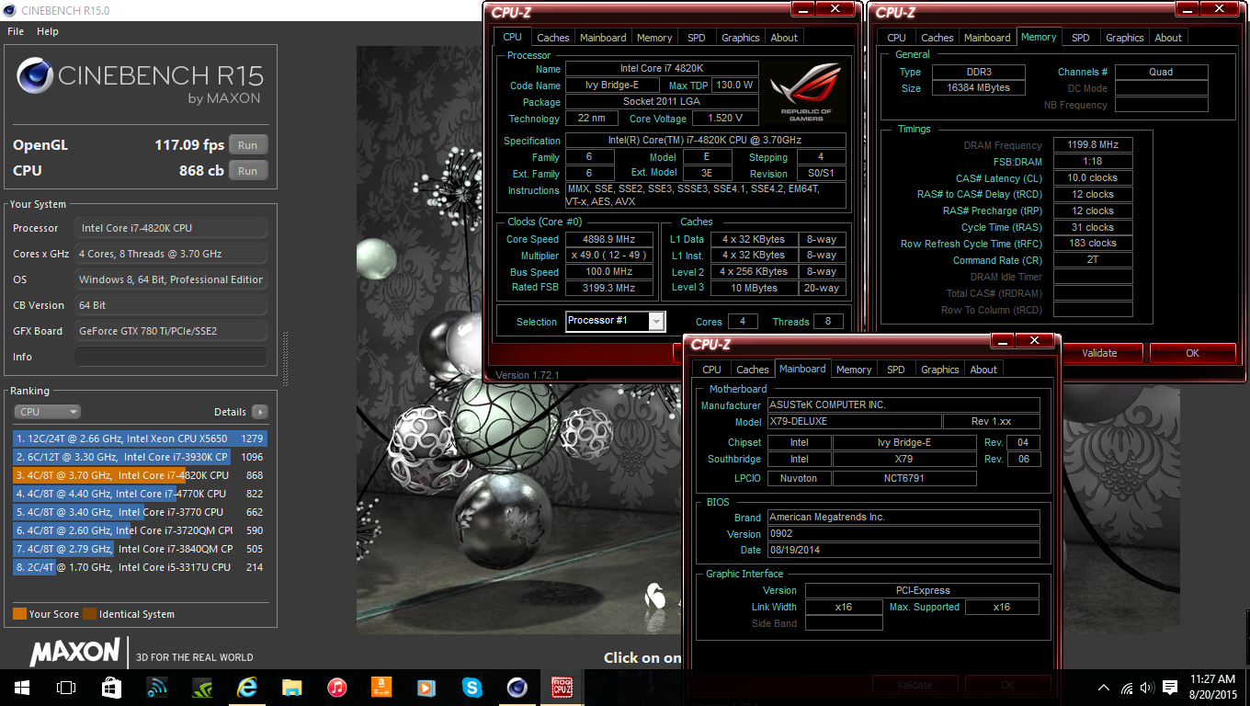Open Graphics tab in CPU-Z Mainboard window
Viewport: 1250px width, 706px height.
click(x=940, y=370)
